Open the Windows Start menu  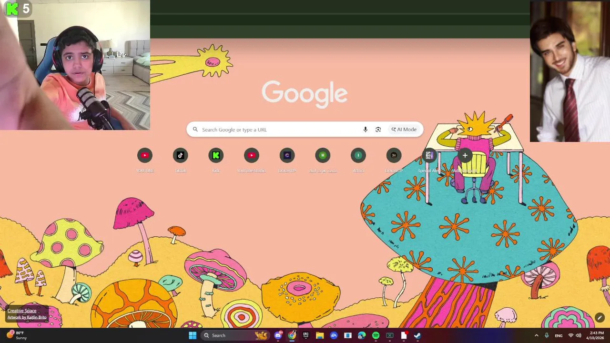click(x=193, y=335)
